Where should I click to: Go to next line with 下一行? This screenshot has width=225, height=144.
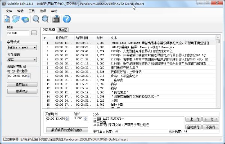click(x=211, y=119)
